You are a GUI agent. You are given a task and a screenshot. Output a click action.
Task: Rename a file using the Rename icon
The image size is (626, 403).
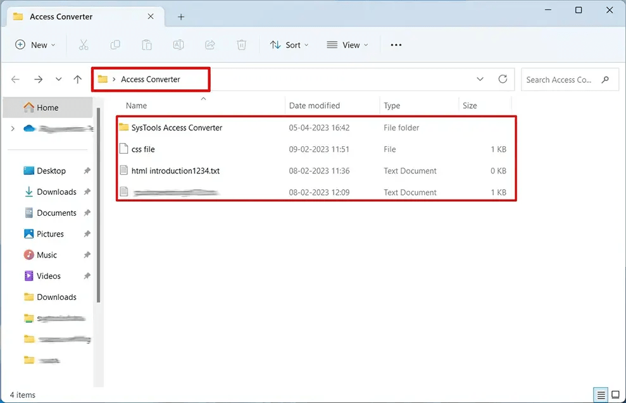click(178, 44)
